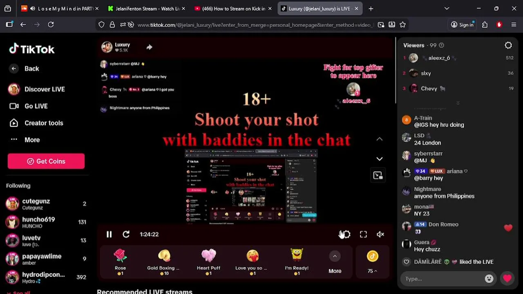Open the list all tabs dropdown
Screen dimensions: 523x294
pyautogui.click(x=447, y=9)
